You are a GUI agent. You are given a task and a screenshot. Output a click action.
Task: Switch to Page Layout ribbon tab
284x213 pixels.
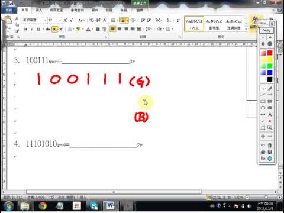(56, 10)
